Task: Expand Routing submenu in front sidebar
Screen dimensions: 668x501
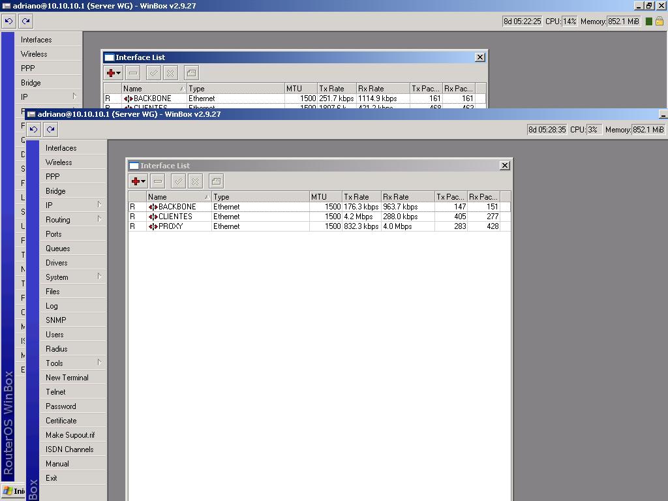Action: pyautogui.click(x=99, y=219)
